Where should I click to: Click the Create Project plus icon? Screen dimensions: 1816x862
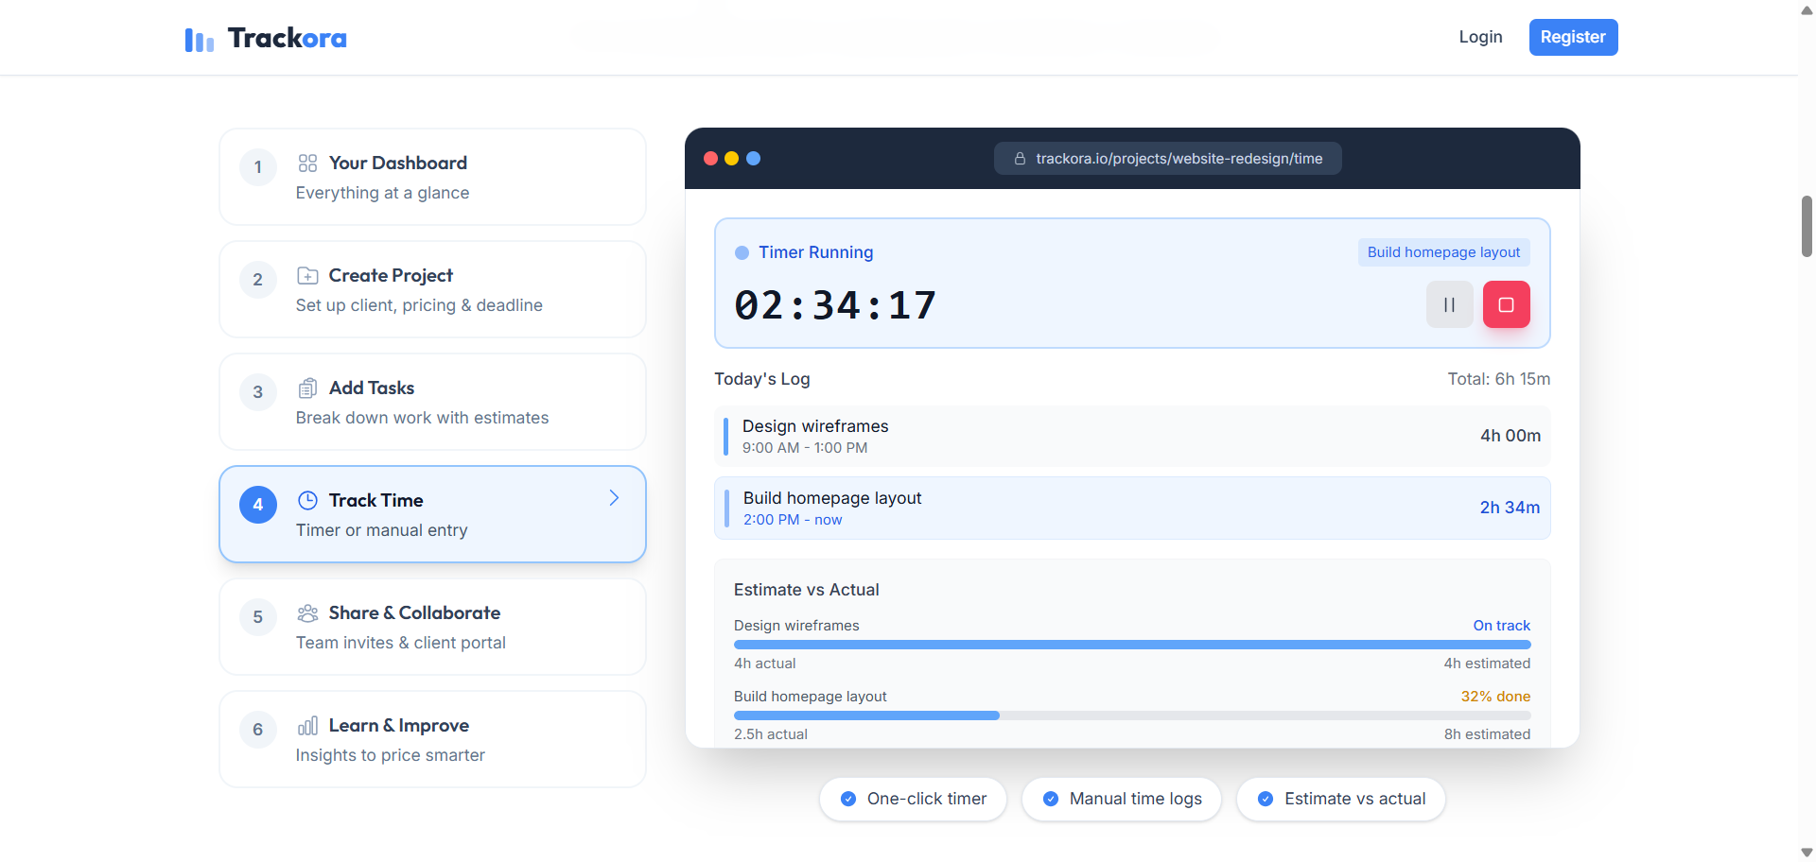pyautogui.click(x=307, y=274)
